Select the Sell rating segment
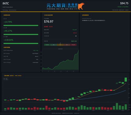 click(x=67, y=45)
